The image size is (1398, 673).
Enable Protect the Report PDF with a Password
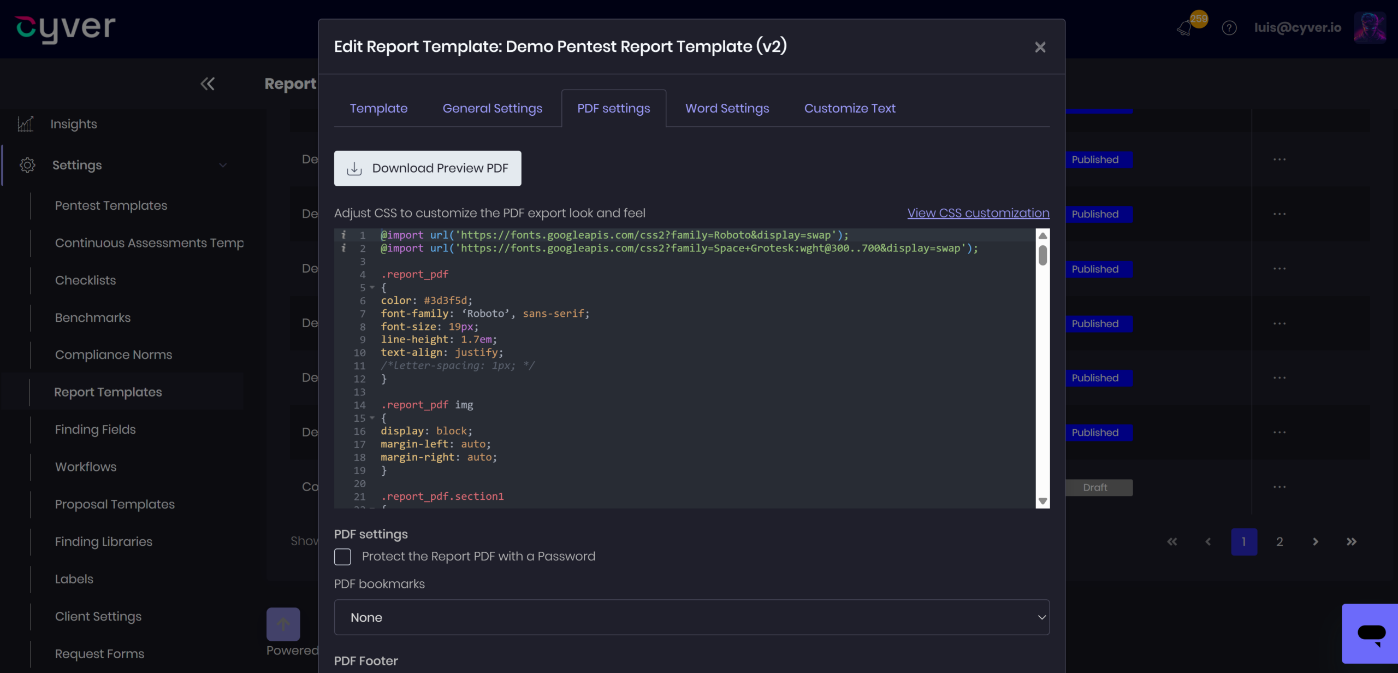[342, 557]
